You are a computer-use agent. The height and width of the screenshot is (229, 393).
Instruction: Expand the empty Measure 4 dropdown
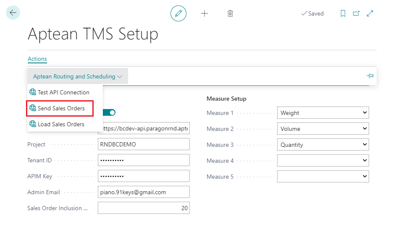pos(322,161)
